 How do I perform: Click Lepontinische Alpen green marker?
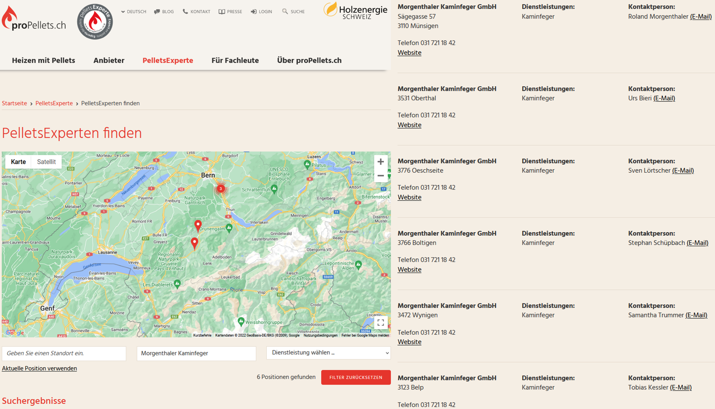tap(358, 264)
